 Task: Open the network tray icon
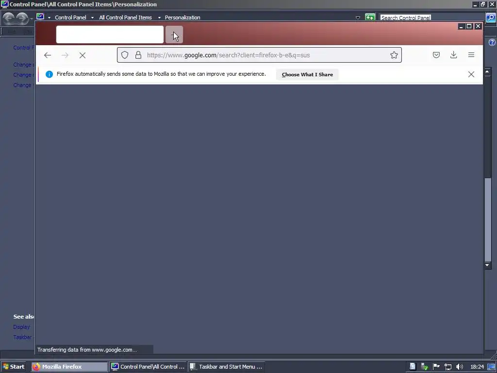click(x=447, y=367)
